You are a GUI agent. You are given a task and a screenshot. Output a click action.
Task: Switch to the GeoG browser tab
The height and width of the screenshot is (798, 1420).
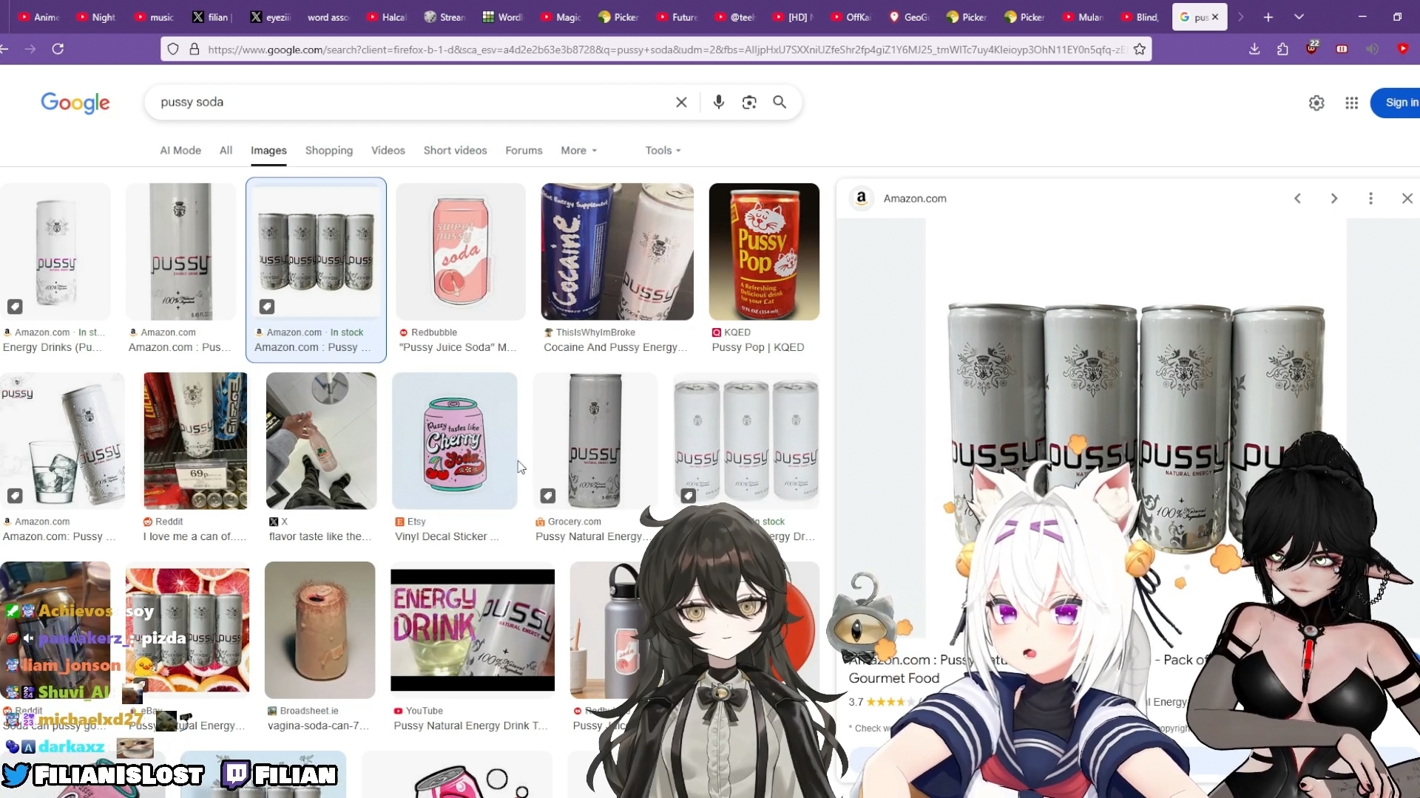coord(909,16)
